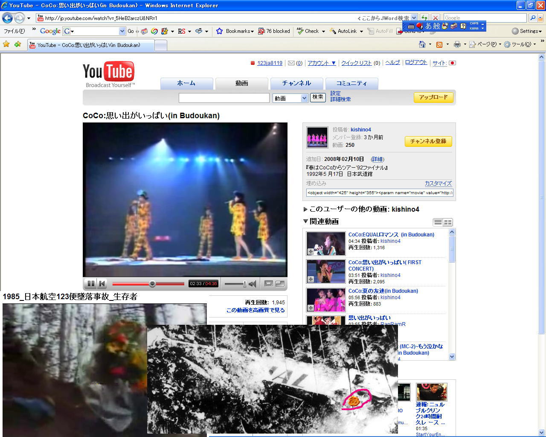Screen dimensions: 546x437
Task: Switch related videos to grid view
Action: [x=447, y=222]
